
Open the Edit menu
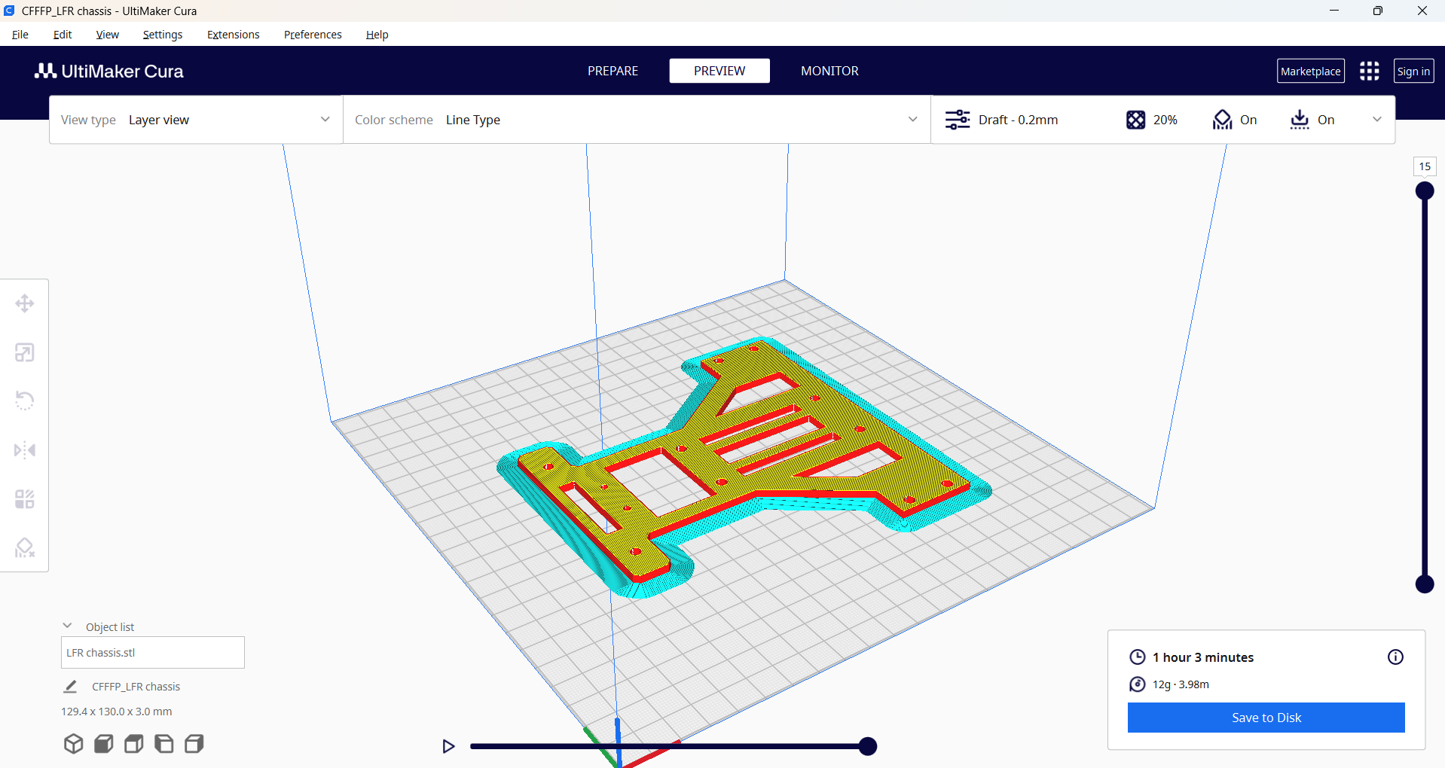[63, 35]
